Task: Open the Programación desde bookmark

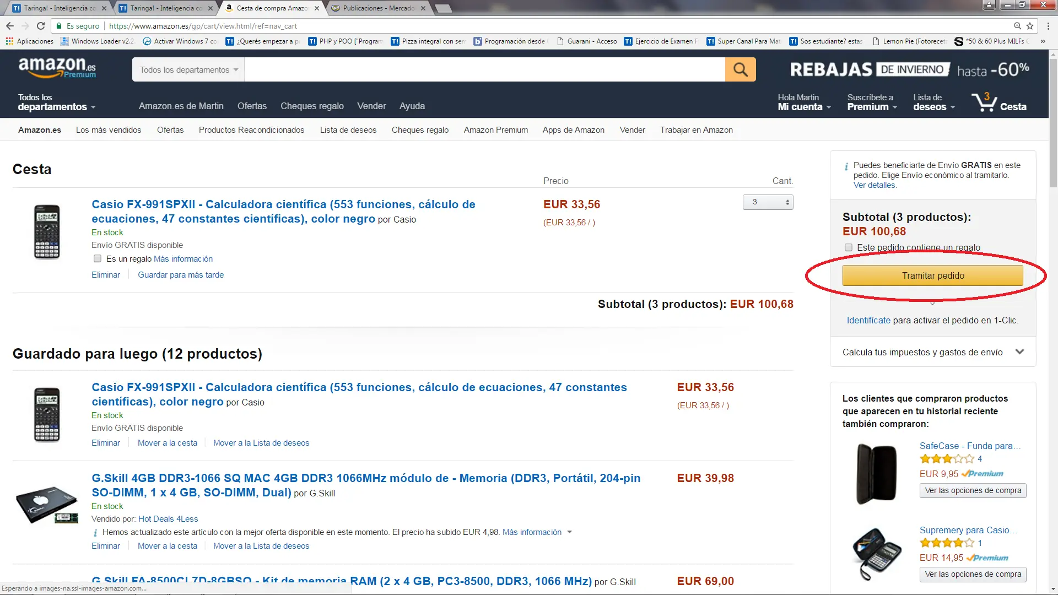Action: click(510, 41)
